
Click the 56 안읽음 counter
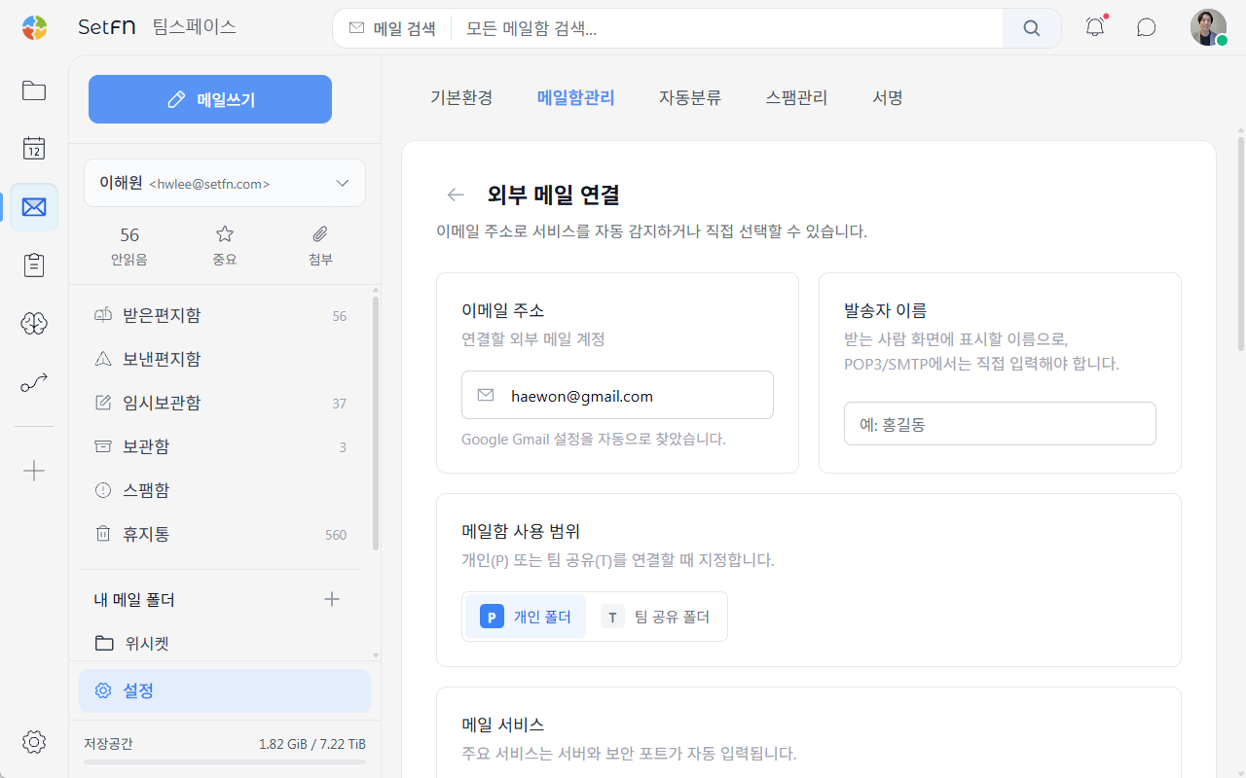pyautogui.click(x=129, y=245)
